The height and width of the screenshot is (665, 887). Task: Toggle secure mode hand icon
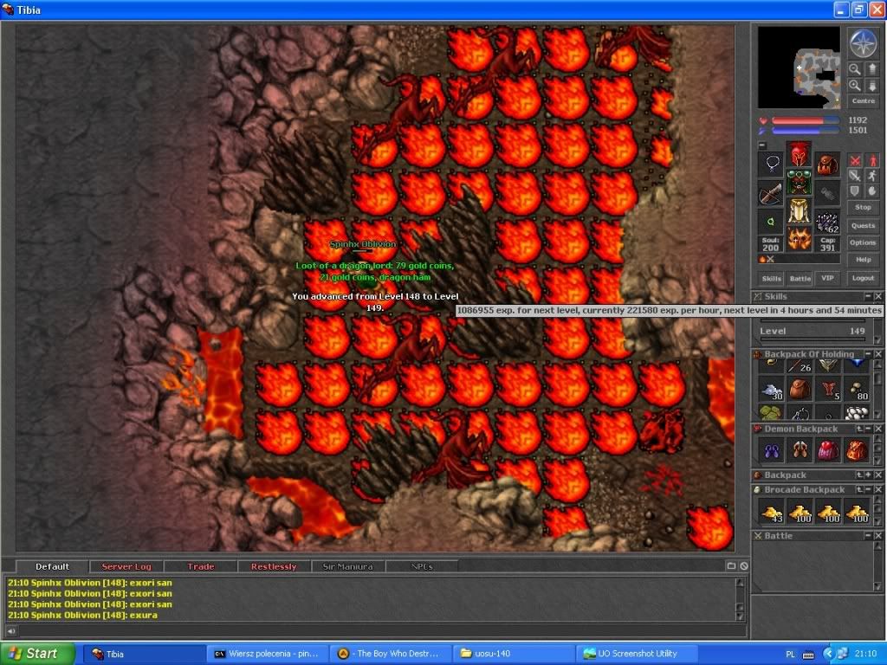tap(871, 191)
